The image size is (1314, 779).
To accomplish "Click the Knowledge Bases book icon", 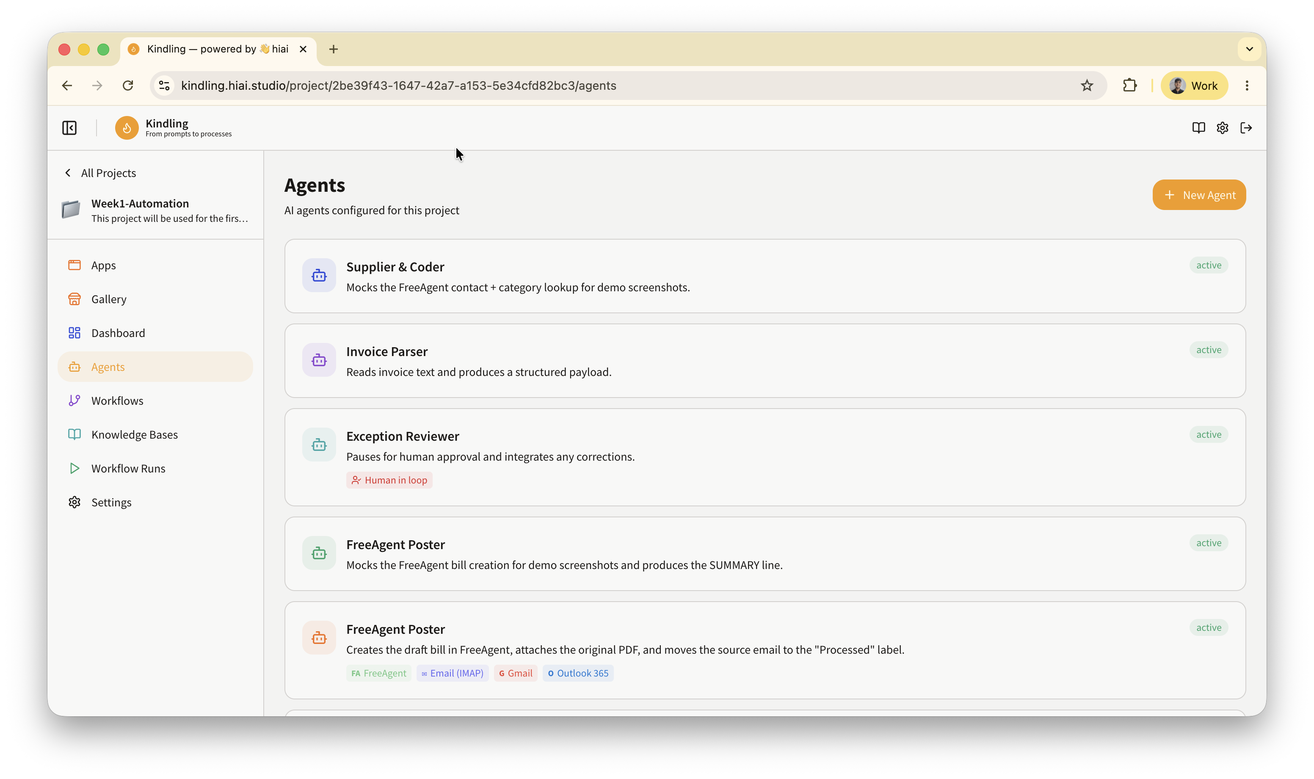I will (x=75, y=434).
